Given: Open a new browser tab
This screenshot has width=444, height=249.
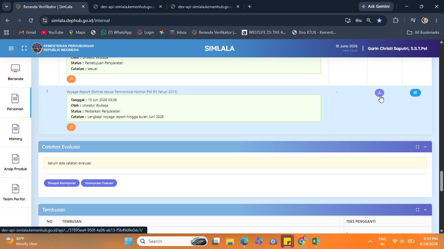Looking at the screenshot, I should coord(250,6).
